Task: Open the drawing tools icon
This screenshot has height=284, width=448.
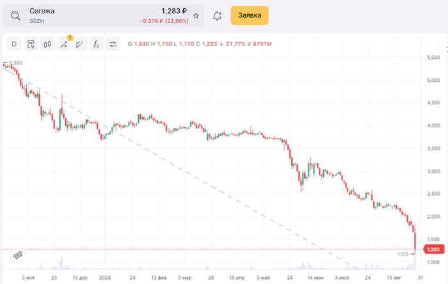Action: point(63,44)
